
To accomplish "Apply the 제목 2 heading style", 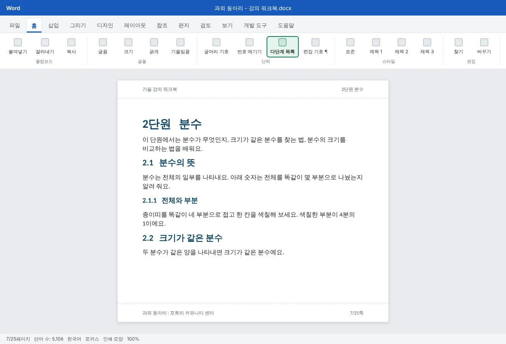I will 402,47.
